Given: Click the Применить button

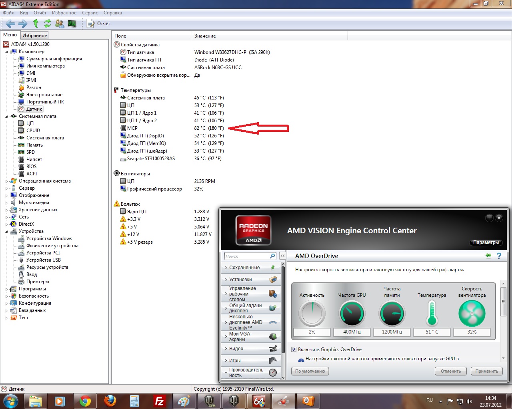Looking at the screenshot, I should [x=486, y=371].
